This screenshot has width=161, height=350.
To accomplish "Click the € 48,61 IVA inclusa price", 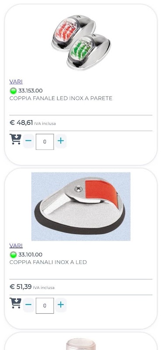I will coord(33,123).
